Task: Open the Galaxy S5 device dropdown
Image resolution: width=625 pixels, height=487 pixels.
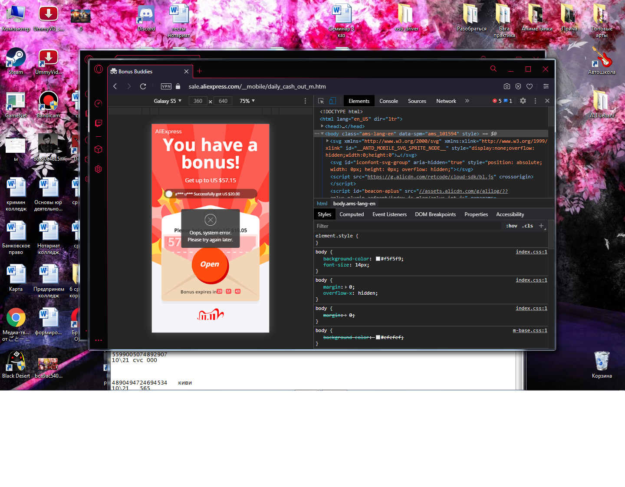Action: [168, 101]
